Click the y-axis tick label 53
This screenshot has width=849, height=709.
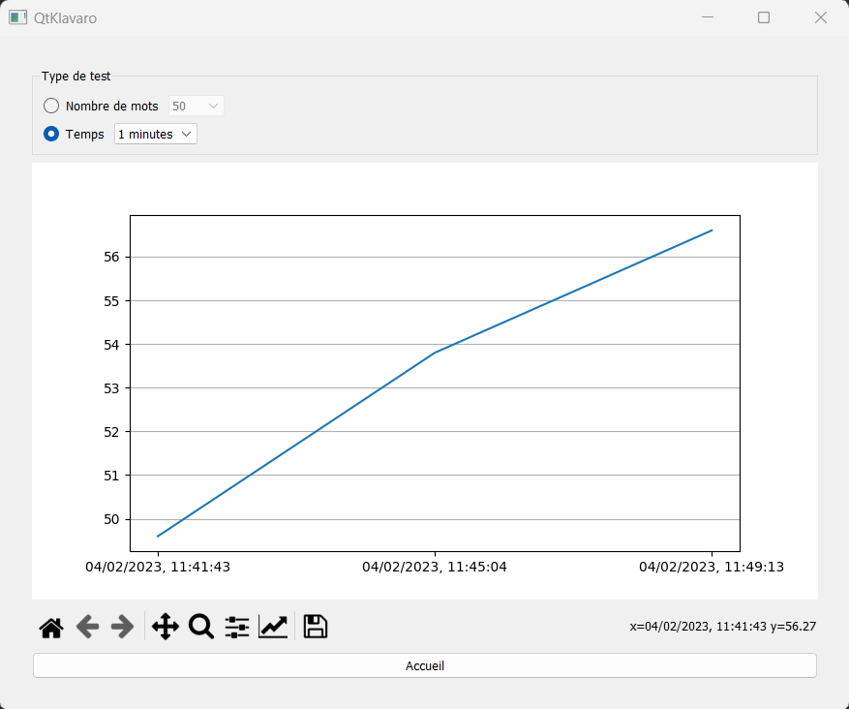111,388
